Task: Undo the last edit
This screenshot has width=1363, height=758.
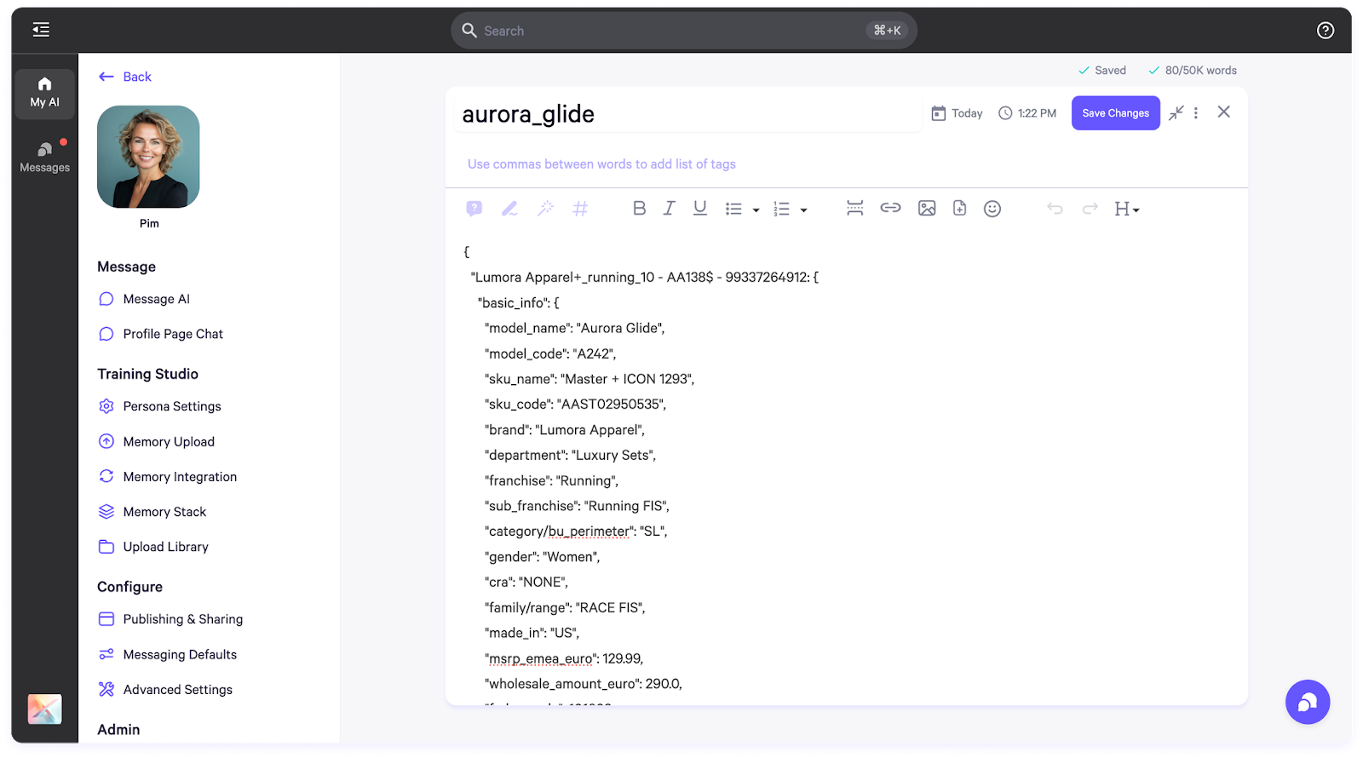Action: click(1055, 209)
